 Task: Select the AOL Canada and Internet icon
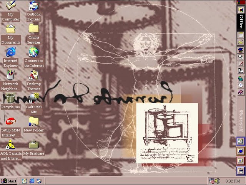point(10,145)
